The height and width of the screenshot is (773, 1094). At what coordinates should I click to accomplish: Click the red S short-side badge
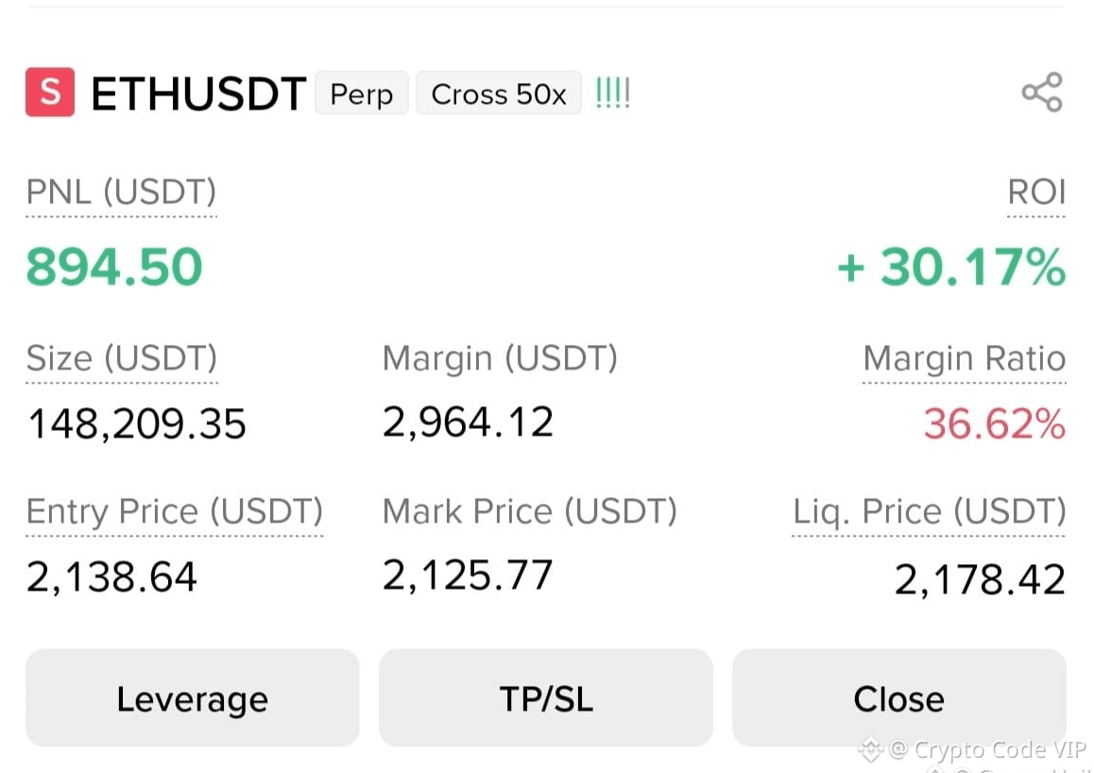click(50, 92)
